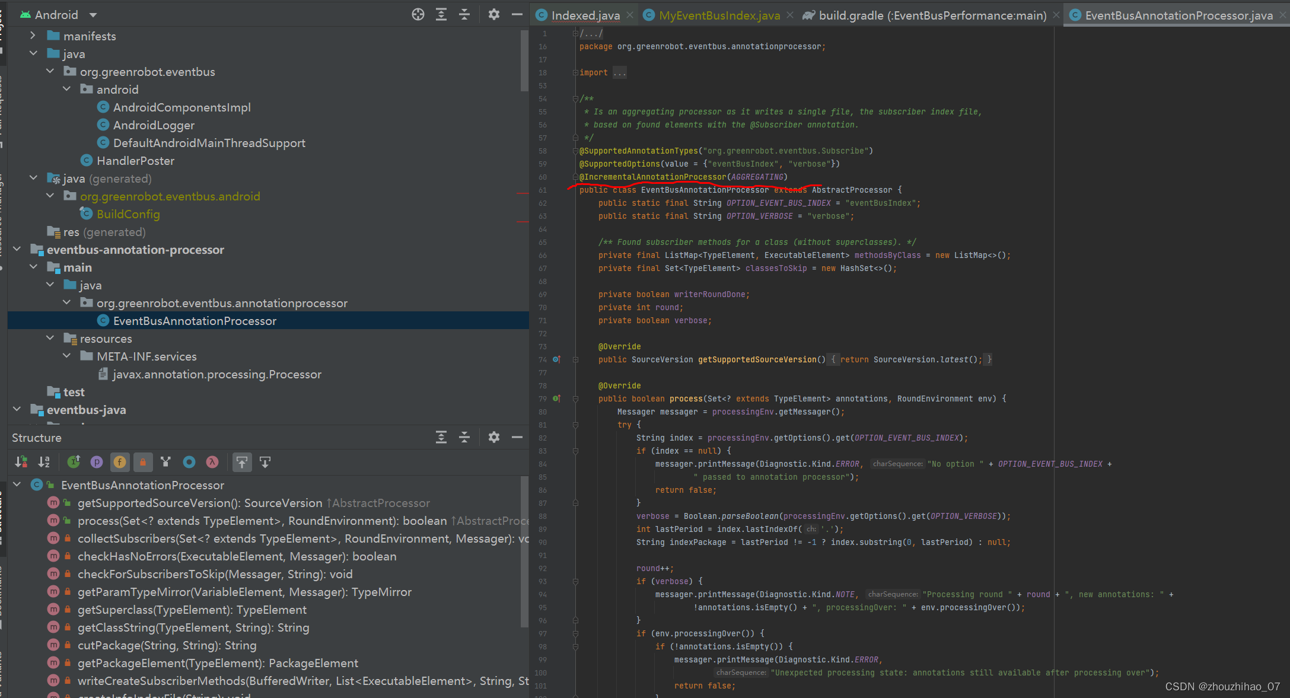Expand the manifests folder
This screenshot has width=1290, height=698.
[33, 36]
